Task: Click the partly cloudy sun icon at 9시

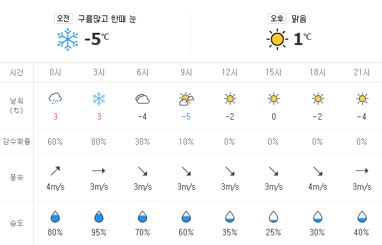Action: pyautogui.click(x=186, y=99)
